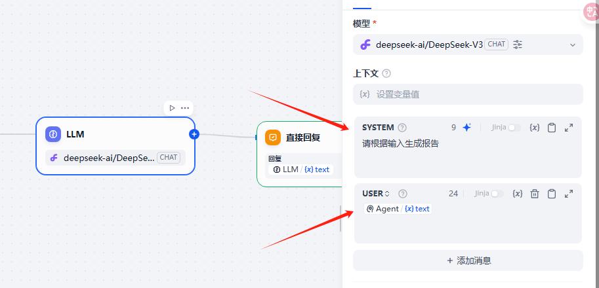Click the blue plus handle on LLM node

pos(194,134)
